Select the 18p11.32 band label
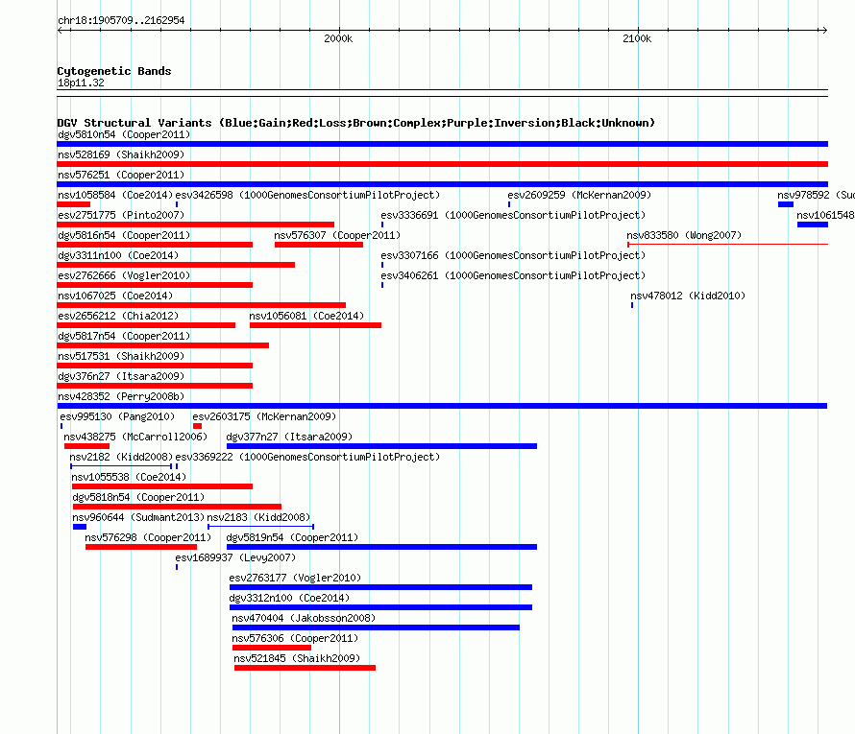Screen dimensions: 855x734 pyautogui.click(x=81, y=83)
